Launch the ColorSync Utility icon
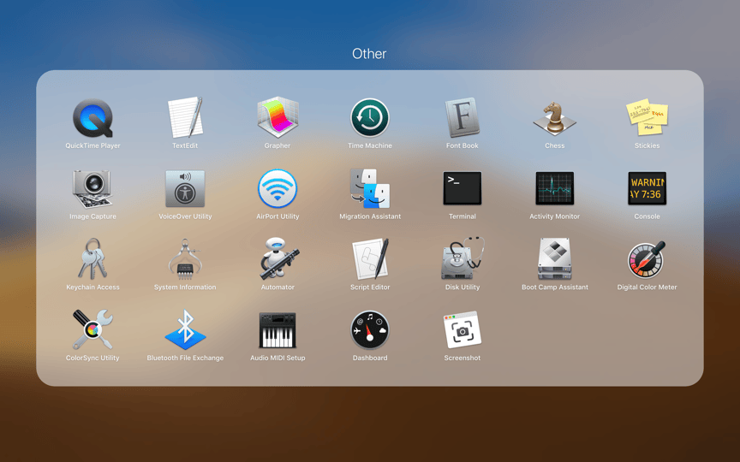740x462 pixels. point(92,329)
